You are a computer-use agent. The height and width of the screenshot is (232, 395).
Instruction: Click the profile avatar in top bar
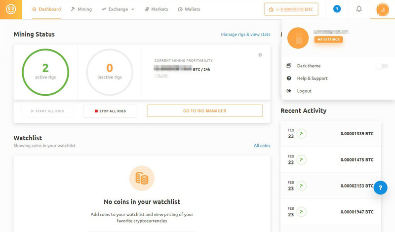point(382,9)
